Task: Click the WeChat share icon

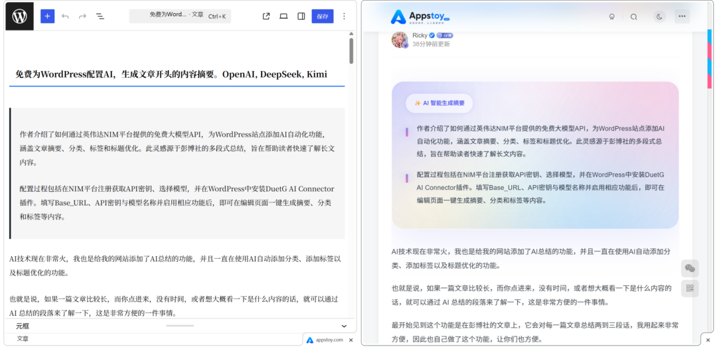Action: point(690,269)
